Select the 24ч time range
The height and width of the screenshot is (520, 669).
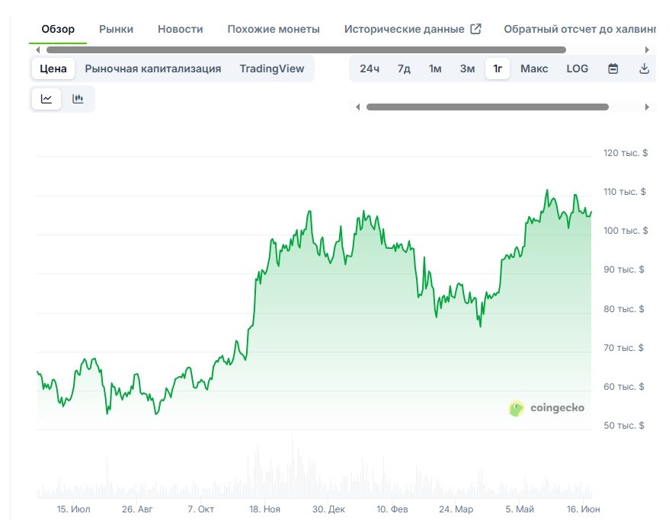click(370, 69)
